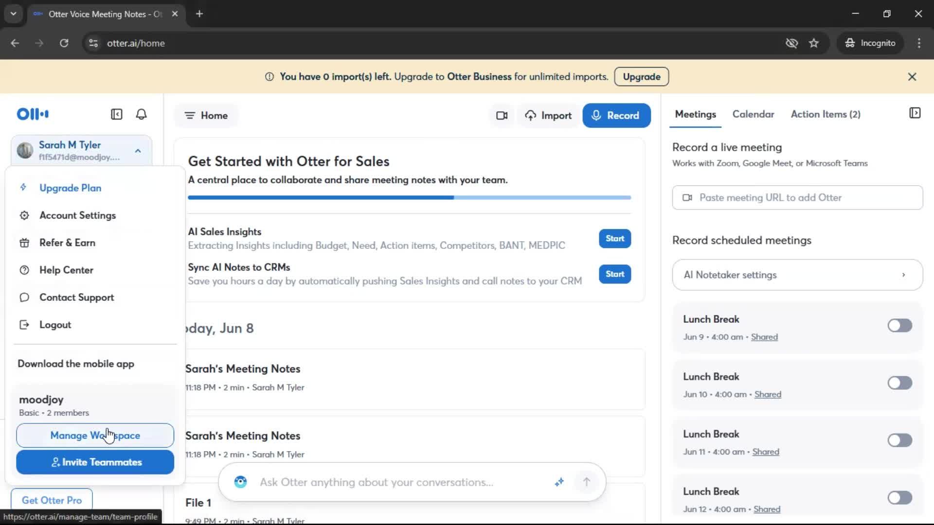Click Otter chat avatar icon
The width and height of the screenshot is (934, 525).
click(240, 482)
